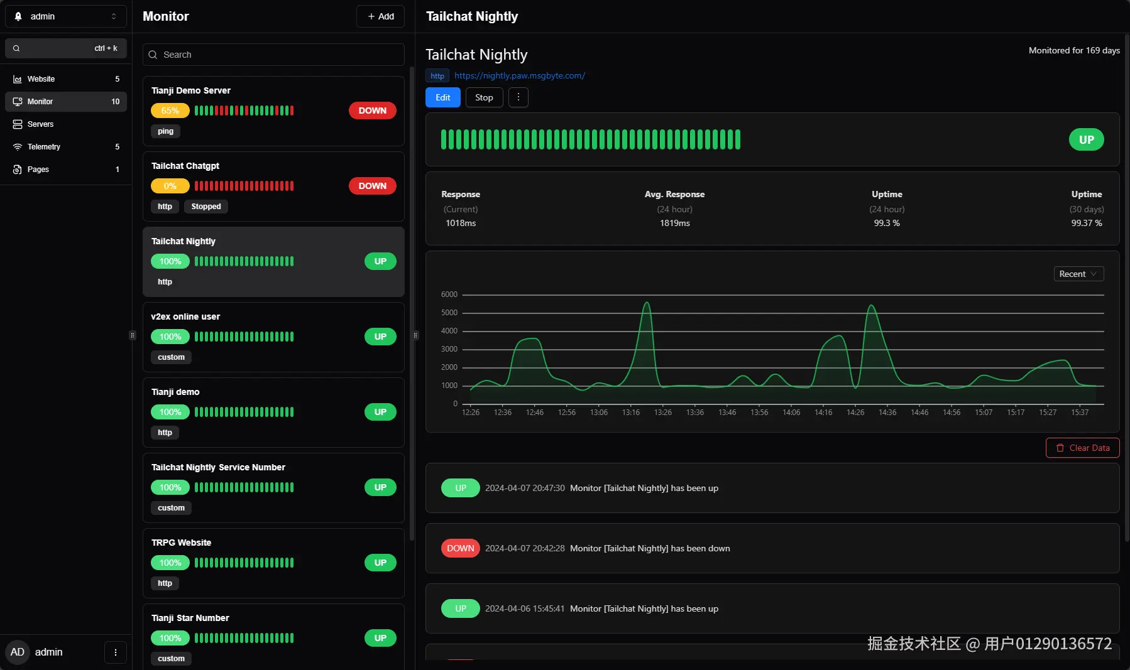Click the http protocol tag under the Tailchat Nightly title
The image size is (1130, 670).
pyautogui.click(x=437, y=76)
